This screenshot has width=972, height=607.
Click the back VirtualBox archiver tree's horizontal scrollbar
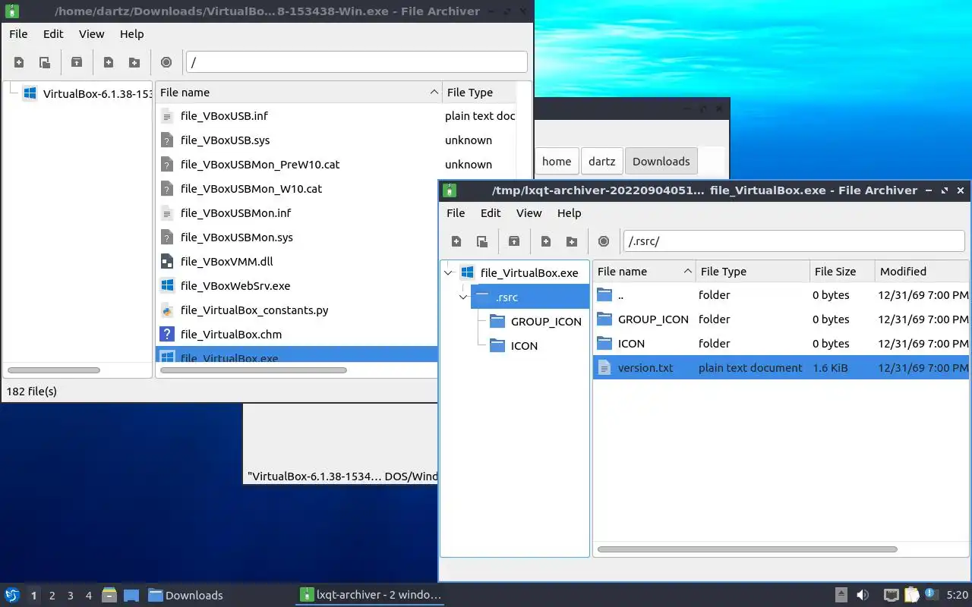pos(53,370)
